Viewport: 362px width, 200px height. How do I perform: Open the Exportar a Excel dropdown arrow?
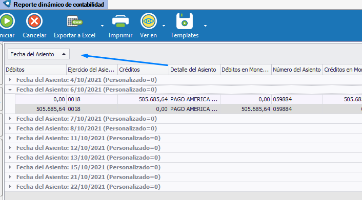tap(102, 26)
